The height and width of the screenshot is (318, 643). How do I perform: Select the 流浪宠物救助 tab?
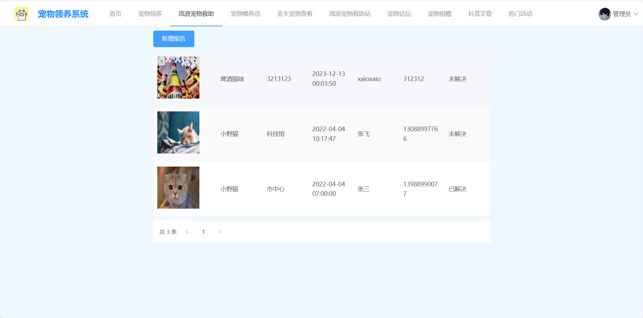click(x=196, y=14)
